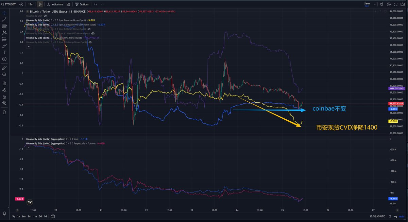Toggle auto scale
408x222 pixels.
(x=402, y=216)
